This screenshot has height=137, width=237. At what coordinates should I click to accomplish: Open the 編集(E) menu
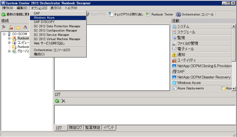pos(22,8)
